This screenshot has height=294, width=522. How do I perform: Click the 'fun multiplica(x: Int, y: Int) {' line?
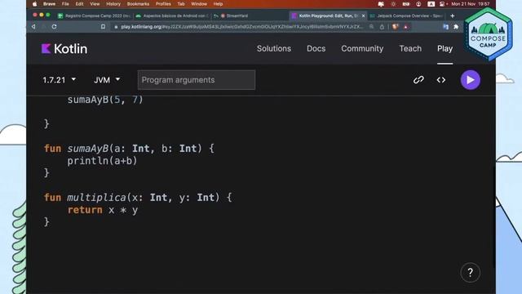pyautogui.click(x=138, y=198)
